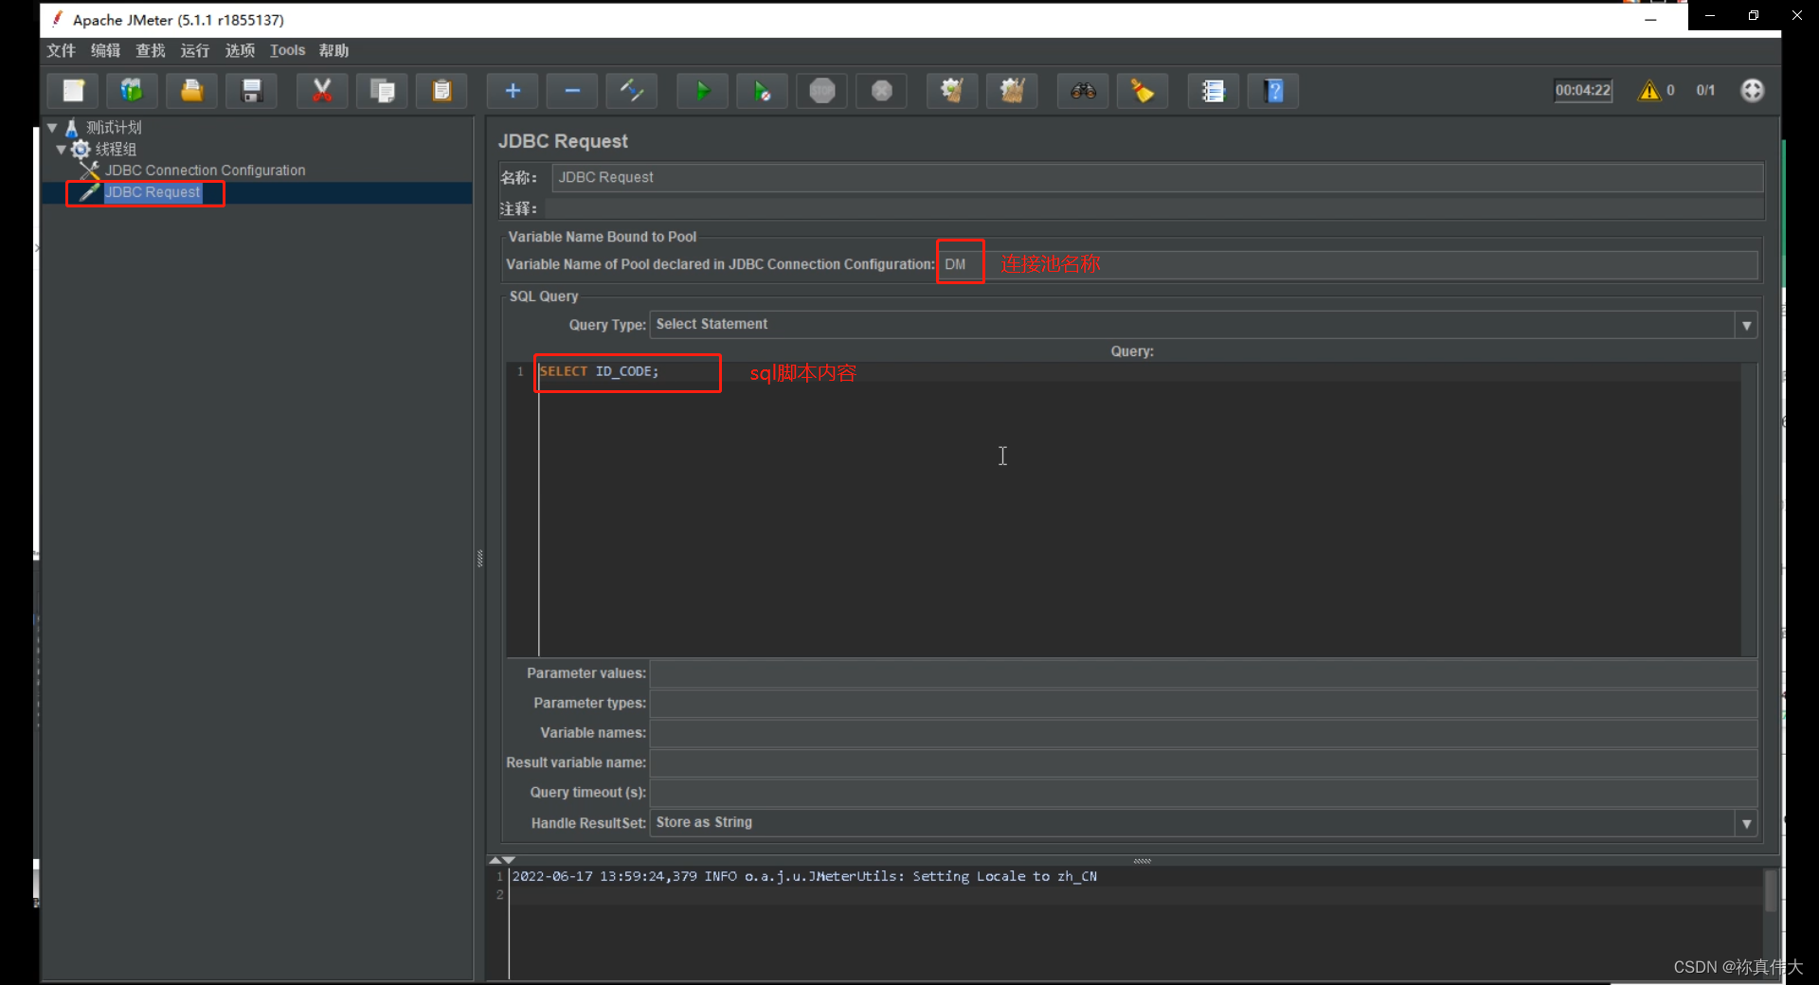The width and height of the screenshot is (1819, 985).
Task: Click the log panel vertical scrollbar
Action: tap(1770, 890)
